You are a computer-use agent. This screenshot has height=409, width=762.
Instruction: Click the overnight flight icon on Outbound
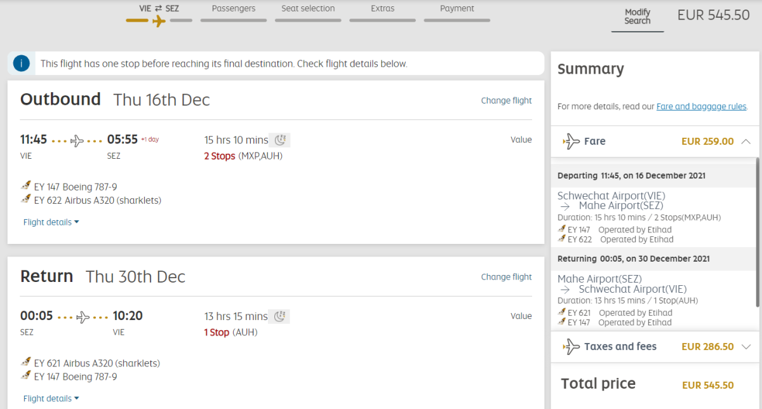pos(279,140)
